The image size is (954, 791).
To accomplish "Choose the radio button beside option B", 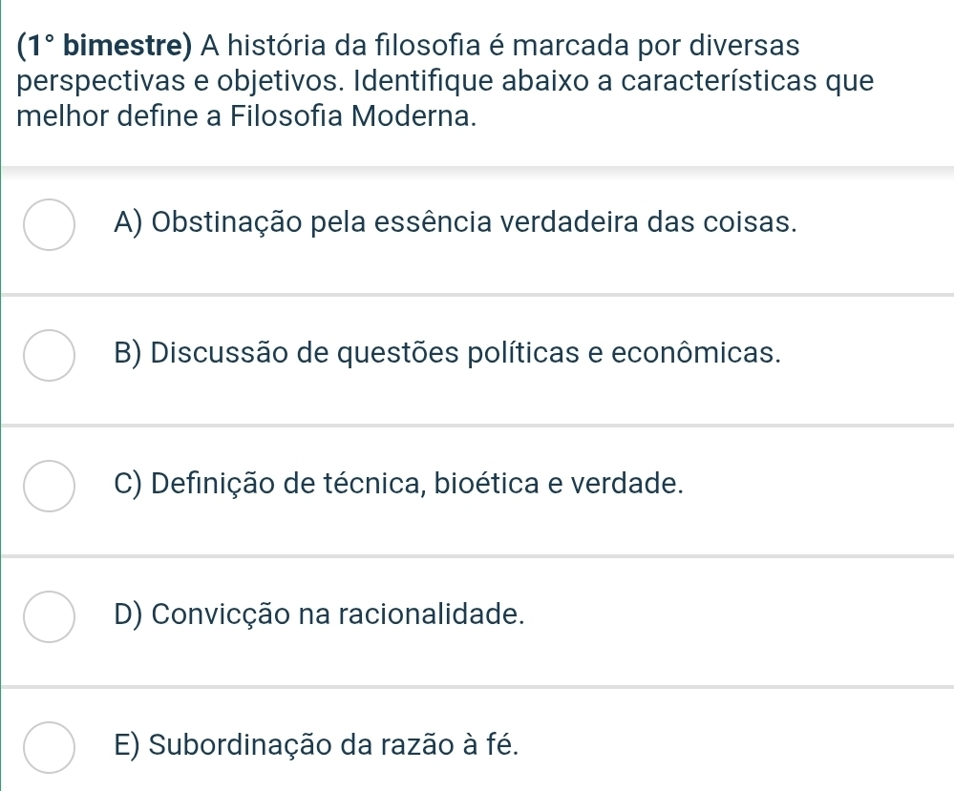I will click(x=49, y=356).
